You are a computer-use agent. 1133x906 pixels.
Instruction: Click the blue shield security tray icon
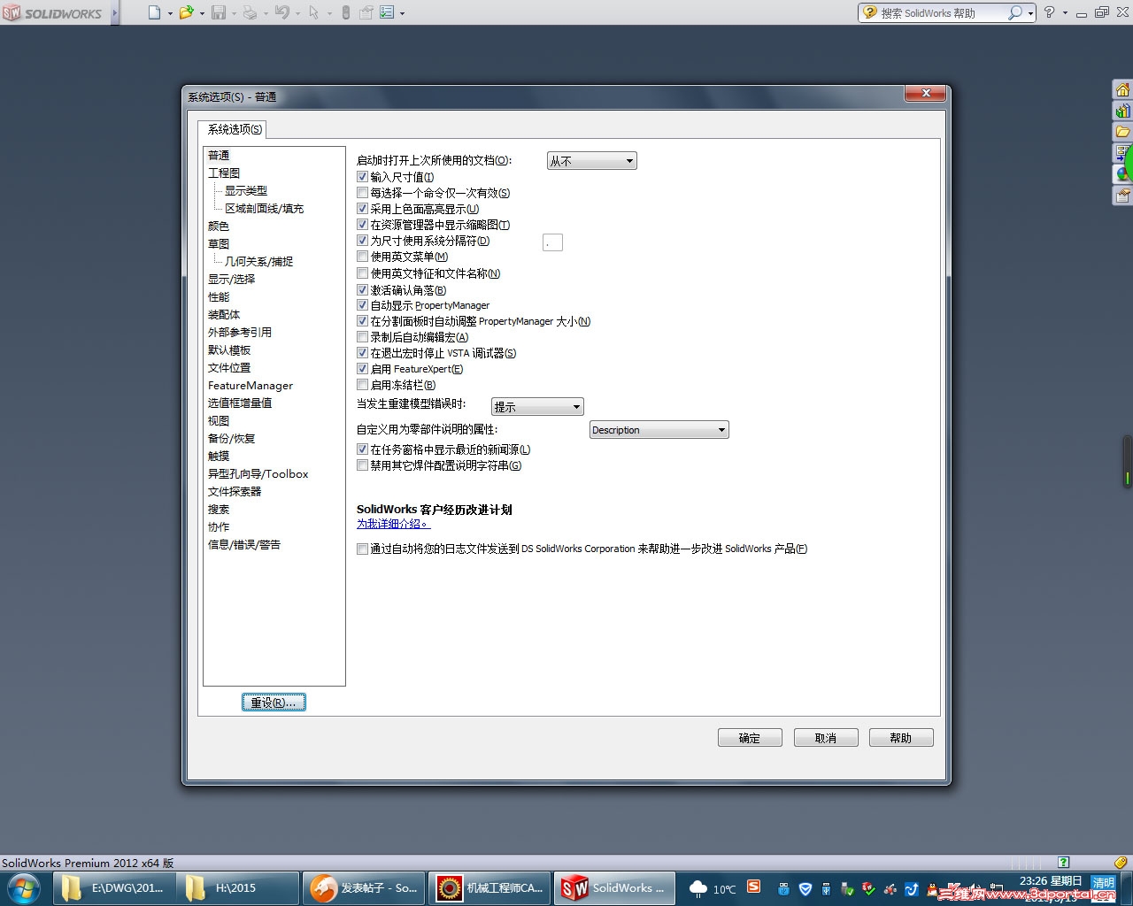coord(805,888)
